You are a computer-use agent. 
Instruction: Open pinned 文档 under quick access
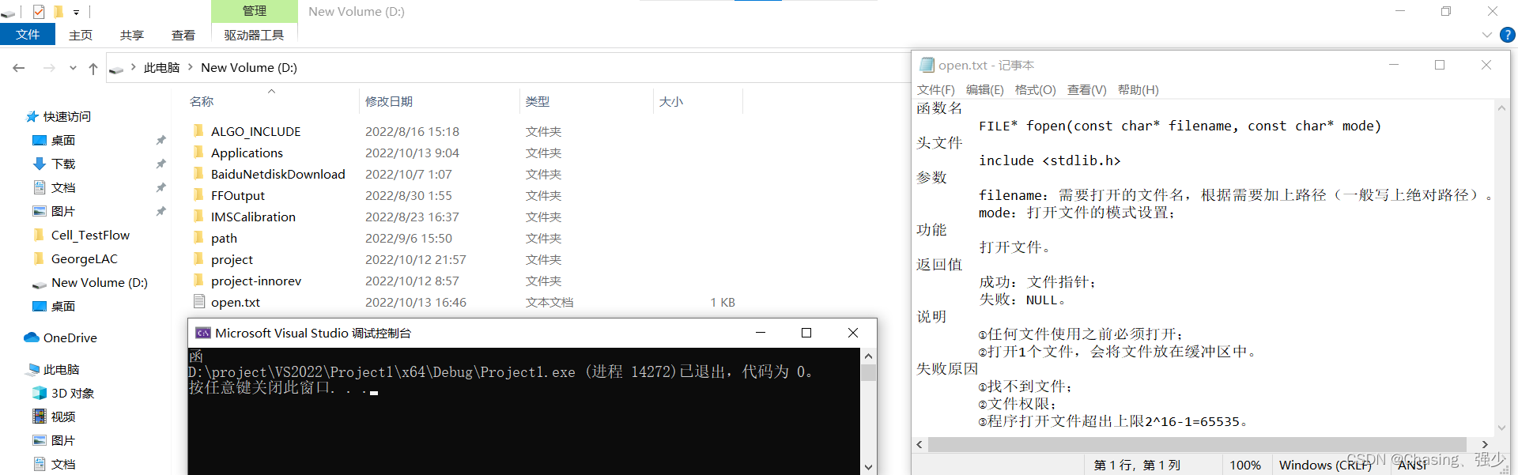pyautogui.click(x=63, y=187)
